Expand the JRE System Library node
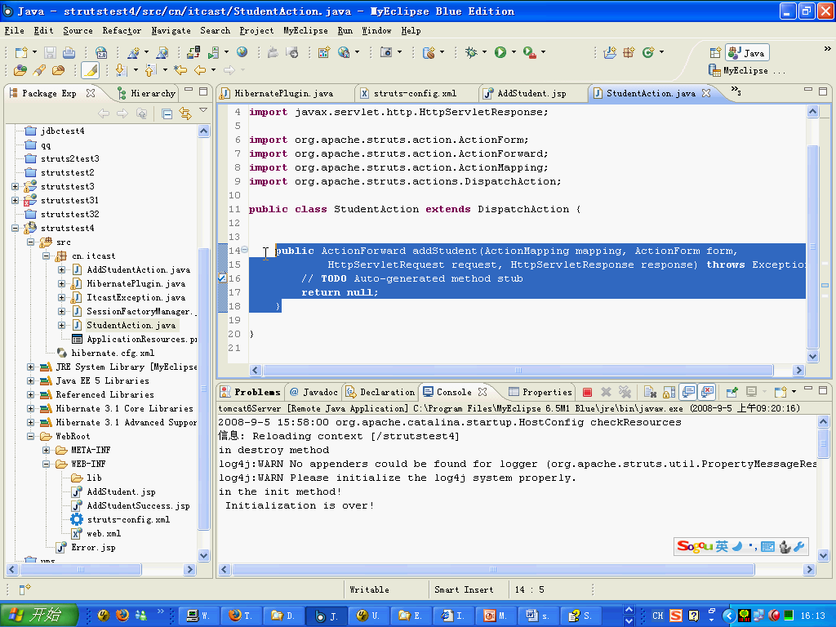The image size is (836, 627). pos(31,367)
